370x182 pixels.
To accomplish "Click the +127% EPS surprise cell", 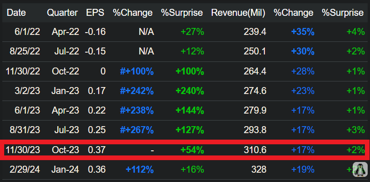I will tap(190, 130).
